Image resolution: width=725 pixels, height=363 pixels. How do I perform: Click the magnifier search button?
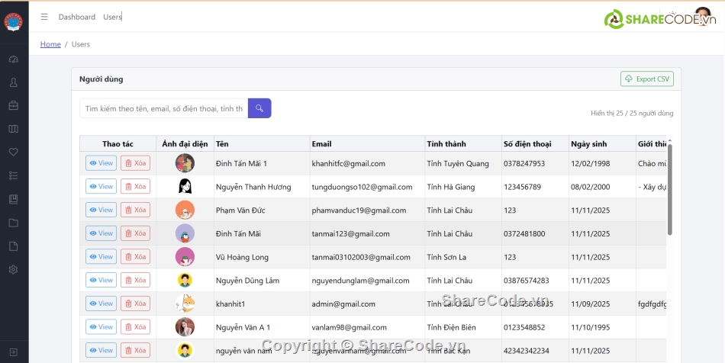[x=259, y=108]
